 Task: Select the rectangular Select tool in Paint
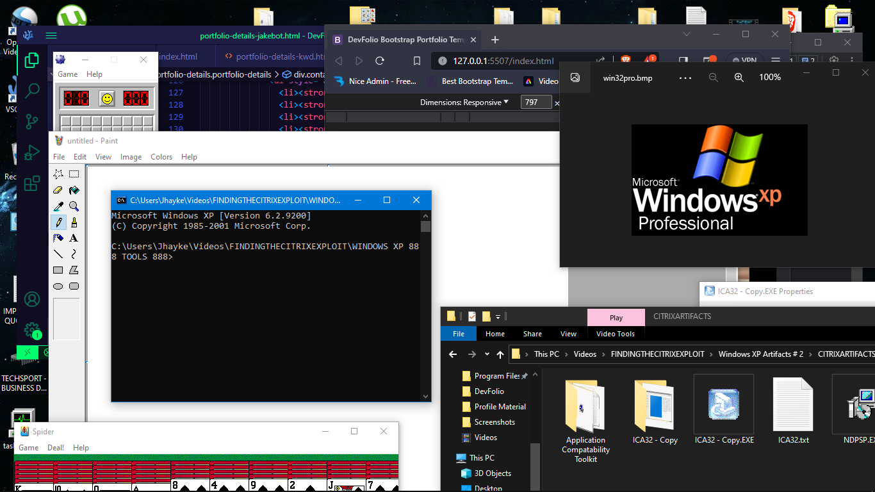[74, 174]
